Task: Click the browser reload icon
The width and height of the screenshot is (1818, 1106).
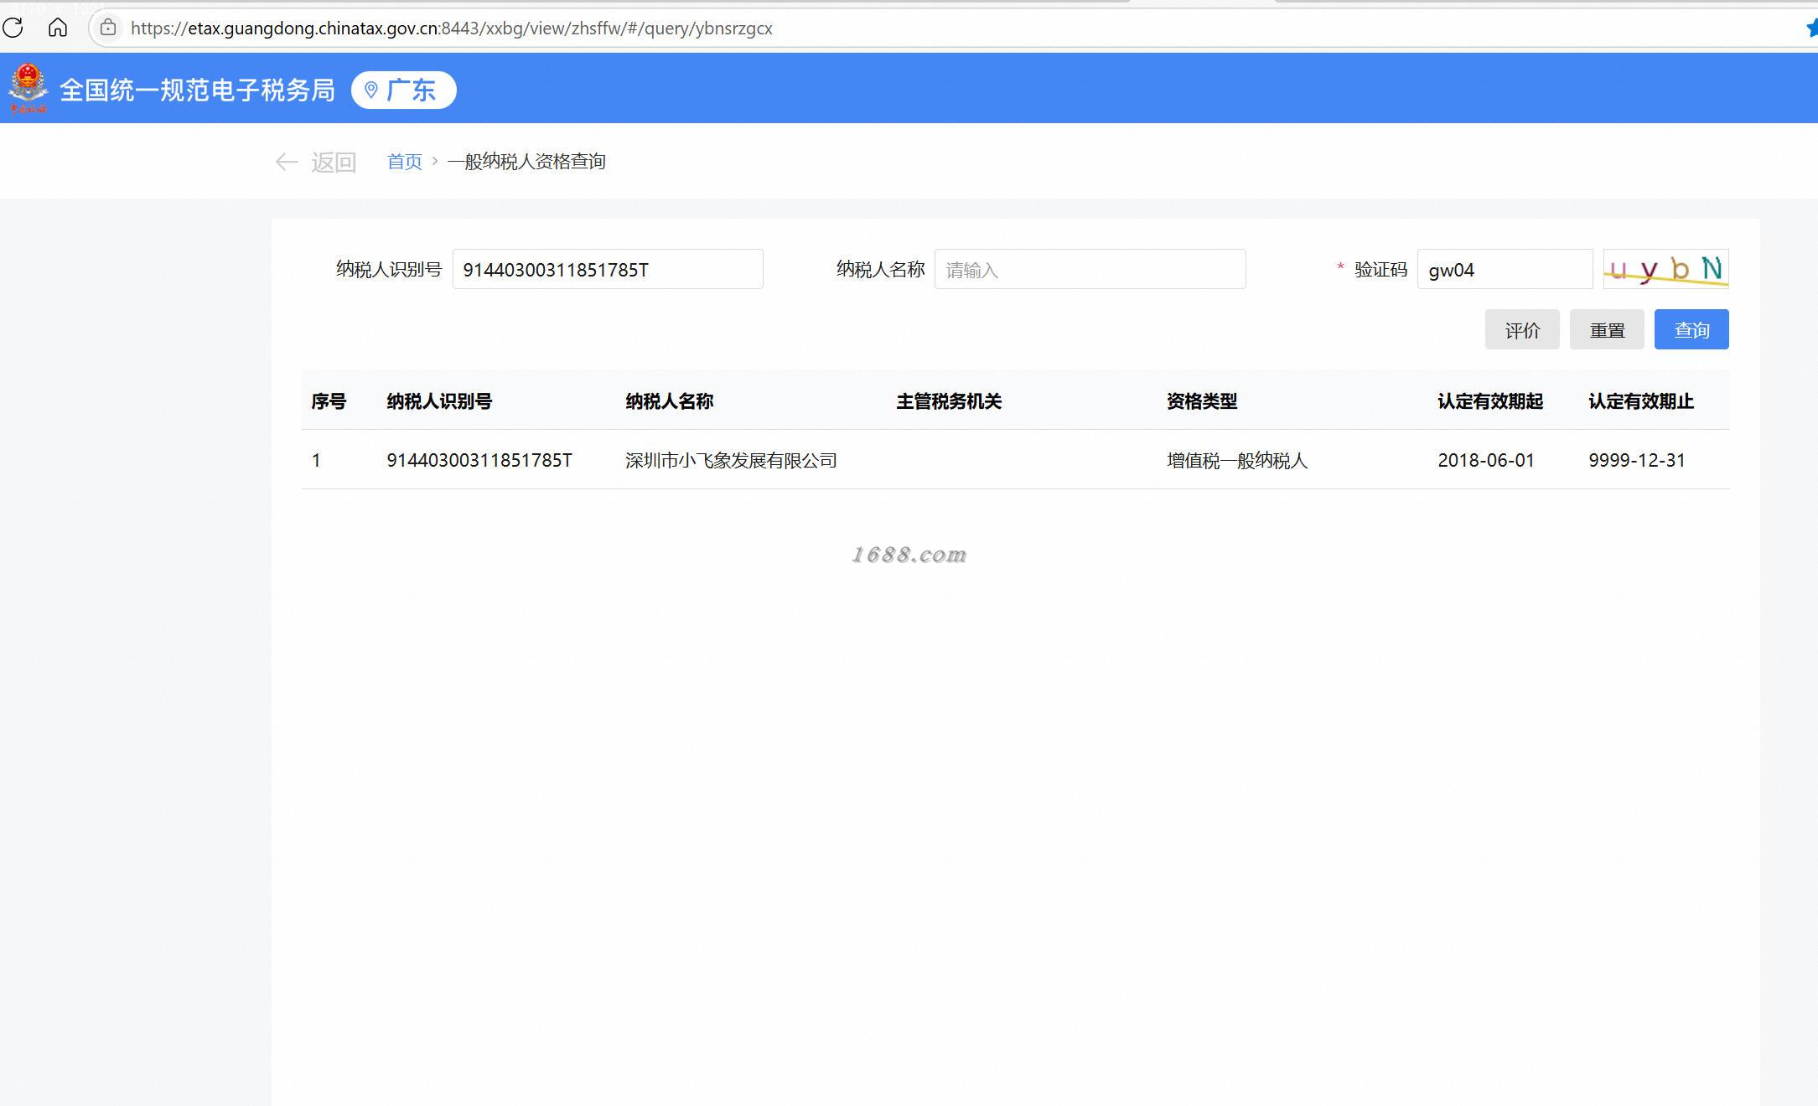Action: [13, 28]
